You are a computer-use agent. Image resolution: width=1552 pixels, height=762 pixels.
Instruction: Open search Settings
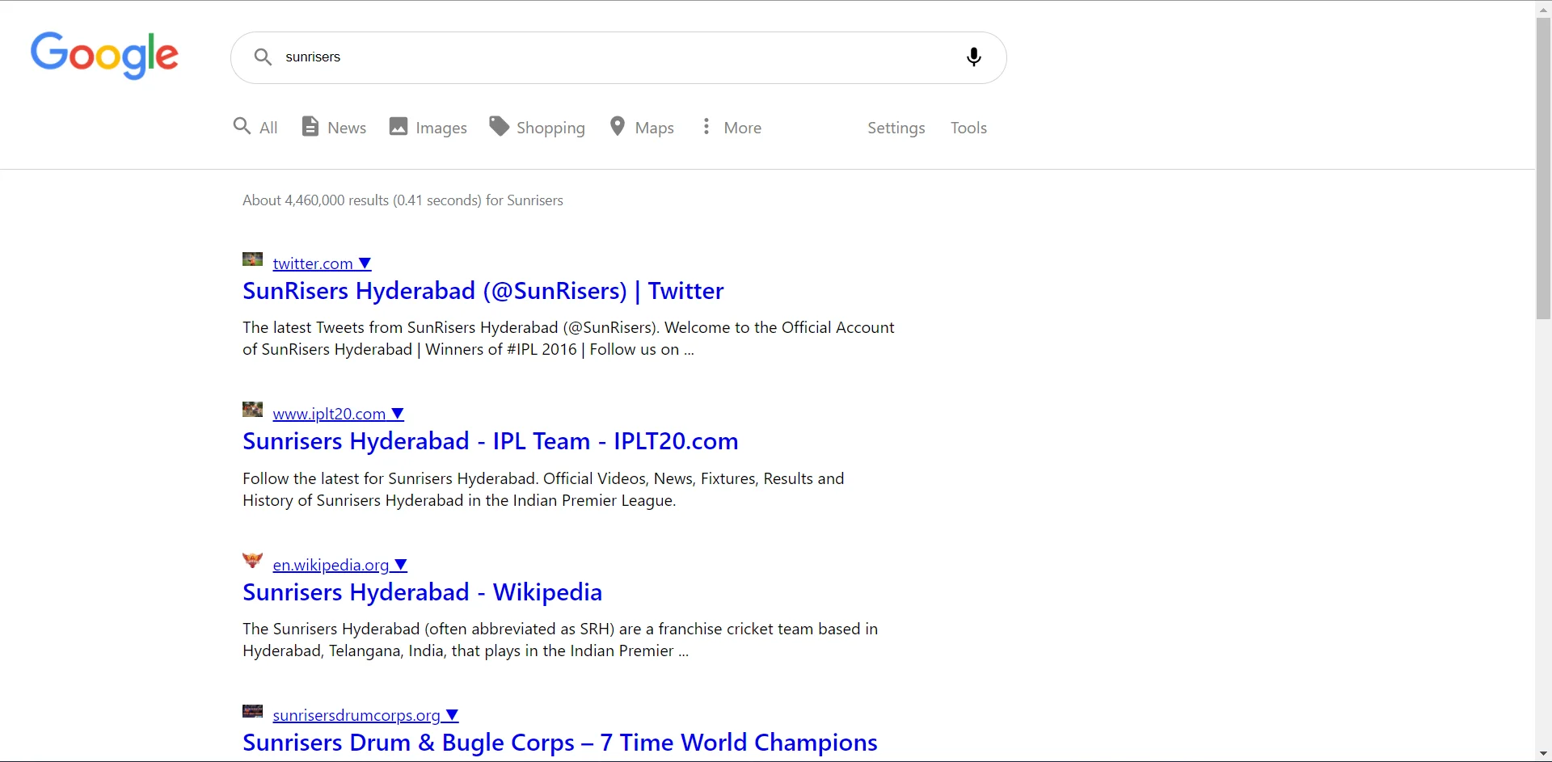[x=896, y=128]
